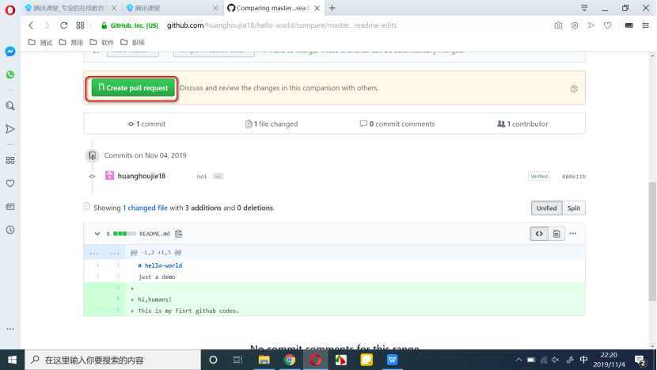Click the page vertical scrollbar thumb
The width and height of the screenshot is (657, 370).
click(x=652, y=241)
